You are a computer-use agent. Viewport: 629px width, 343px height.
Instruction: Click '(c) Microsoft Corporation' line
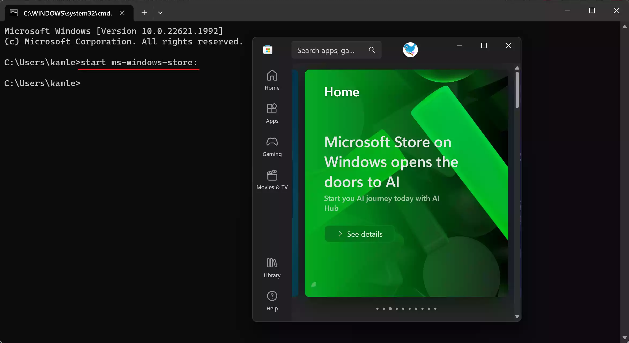tap(124, 42)
